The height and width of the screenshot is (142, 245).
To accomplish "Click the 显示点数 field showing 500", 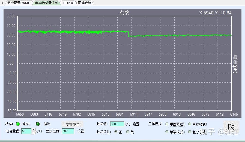I will point(68,131).
